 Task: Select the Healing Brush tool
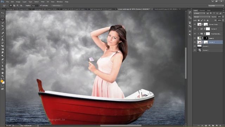pyautogui.click(x=2, y=33)
